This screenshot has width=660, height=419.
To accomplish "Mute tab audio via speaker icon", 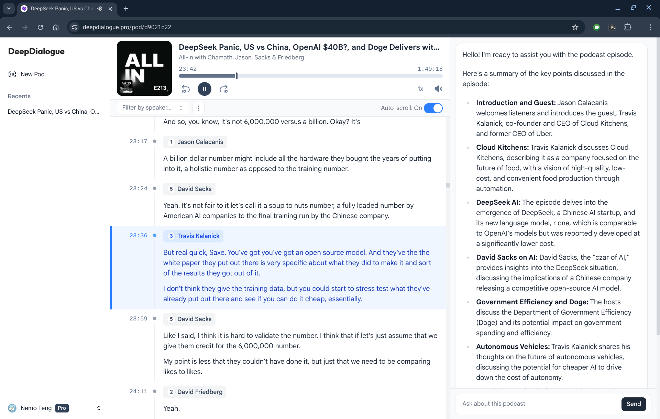I will click(100, 9).
